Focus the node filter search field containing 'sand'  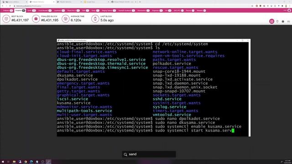pos(149,154)
